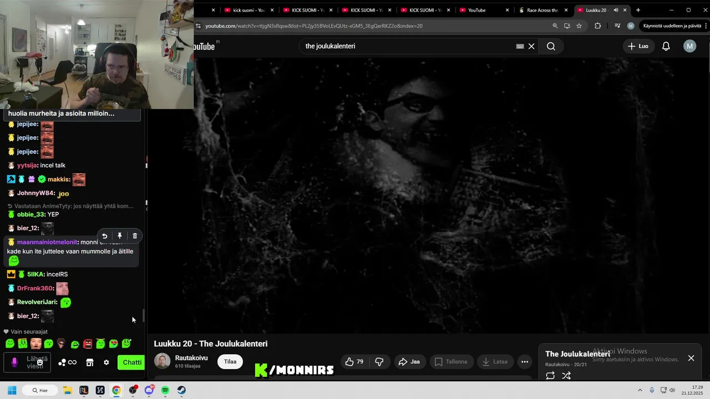Screen dimensions: 710x399
Task: Bookmark this page with the star icon
Action: tap(579, 25)
